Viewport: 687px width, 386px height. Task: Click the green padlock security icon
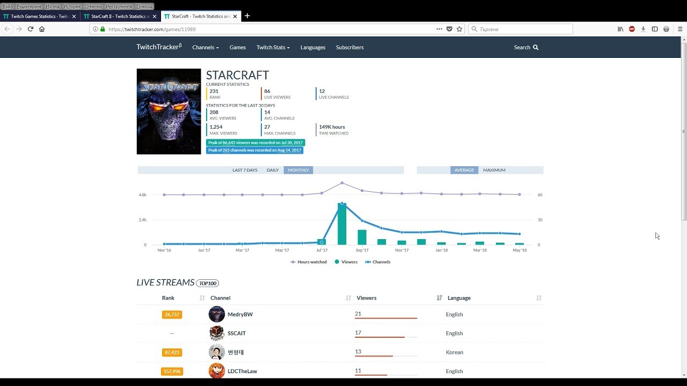102,29
